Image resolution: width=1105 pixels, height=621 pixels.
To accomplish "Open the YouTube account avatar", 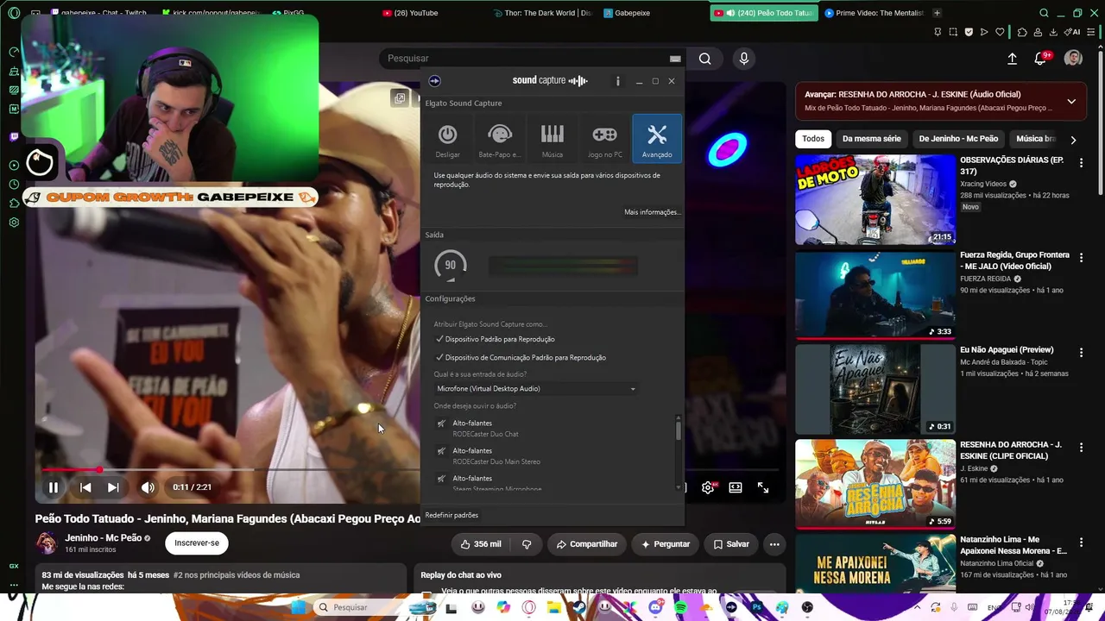I will [x=1073, y=58].
